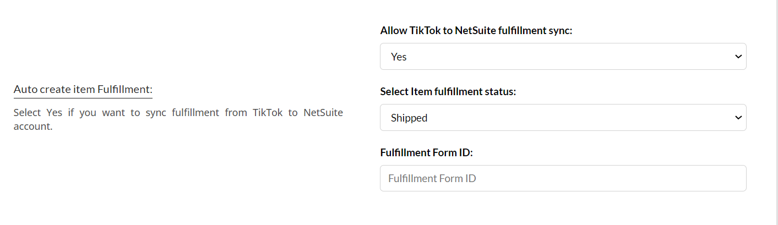Click the word 'account.' ending the description
The width and height of the screenshot is (778, 225).
coord(32,127)
